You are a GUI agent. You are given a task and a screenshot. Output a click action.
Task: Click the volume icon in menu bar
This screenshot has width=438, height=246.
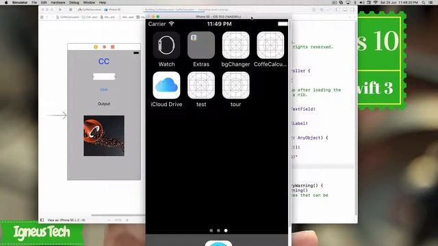(362, 3)
